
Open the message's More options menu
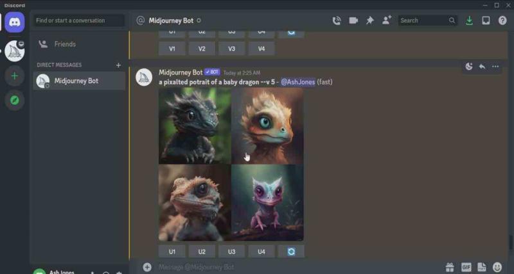pos(495,67)
